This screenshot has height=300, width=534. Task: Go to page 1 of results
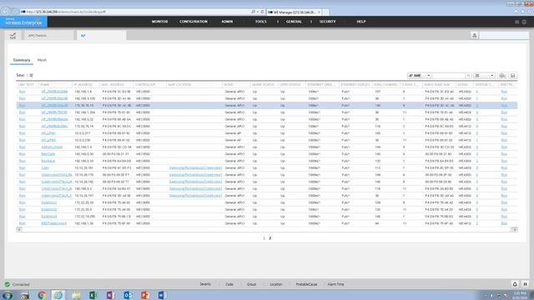coord(264,238)
